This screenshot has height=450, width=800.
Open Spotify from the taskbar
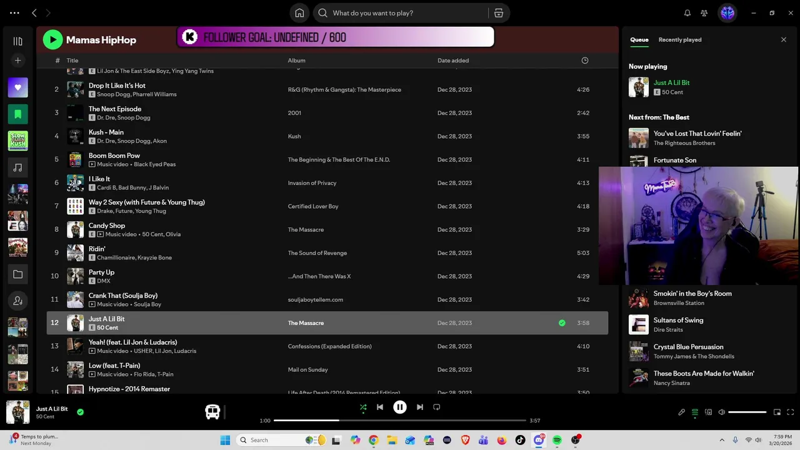click(557, 440)
